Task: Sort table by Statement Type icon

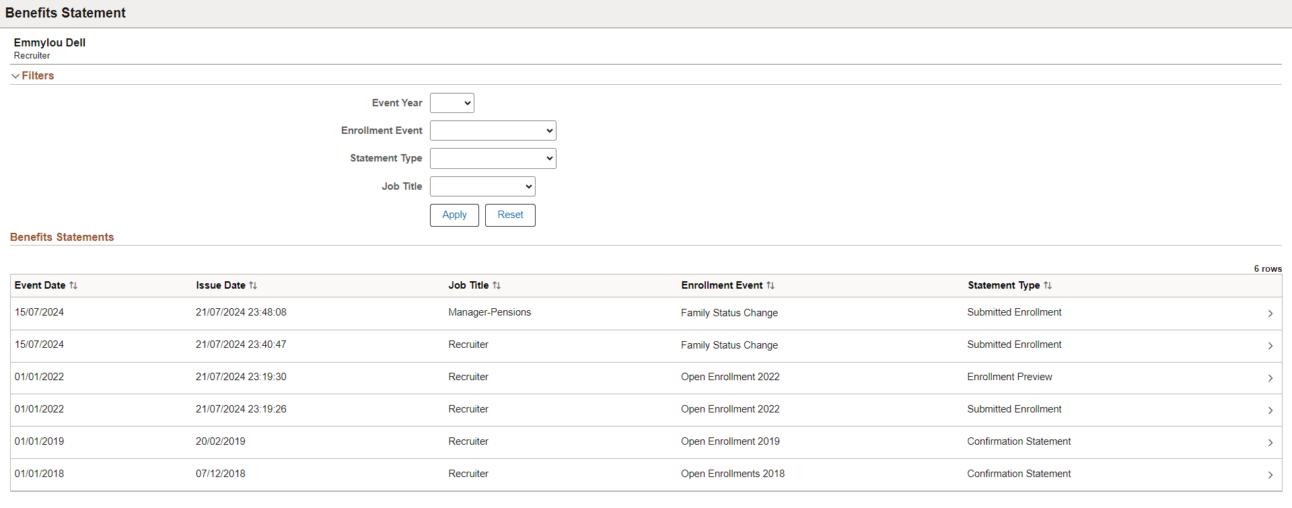Action: [x=1048, y=285]
